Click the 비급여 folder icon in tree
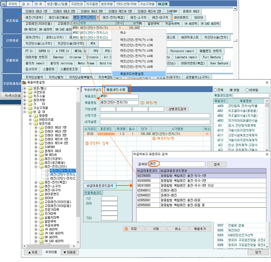This screenshot has height=262, width=271. tap(30, 112)
